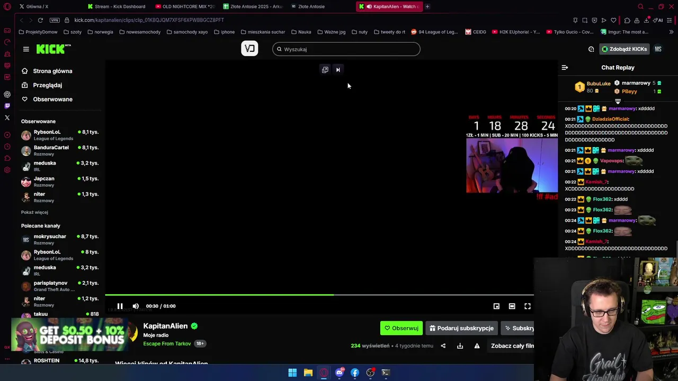This screenshot has width=678, height=381.
Task: Open the Kick hamburger menu
Action: point(26,49)
